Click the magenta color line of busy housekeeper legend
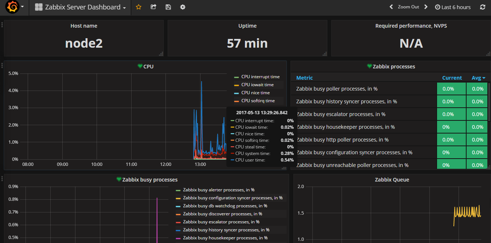491x243 pixels. click(x=178, y=238)
